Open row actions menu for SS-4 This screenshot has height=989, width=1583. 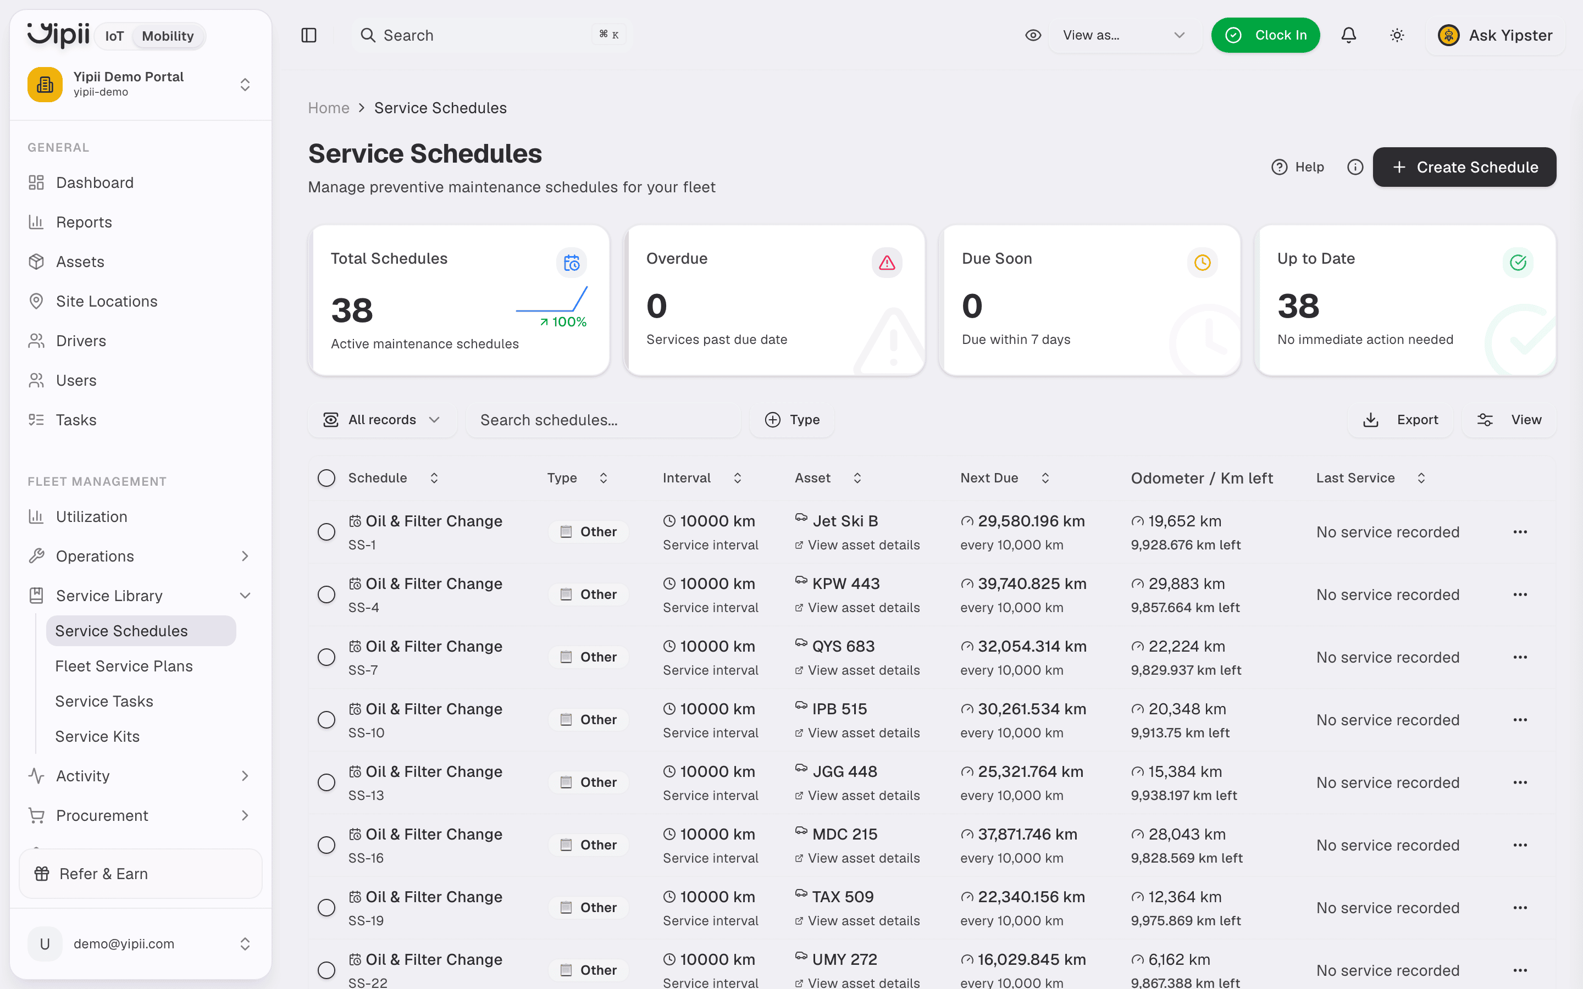coord(1520,594)
